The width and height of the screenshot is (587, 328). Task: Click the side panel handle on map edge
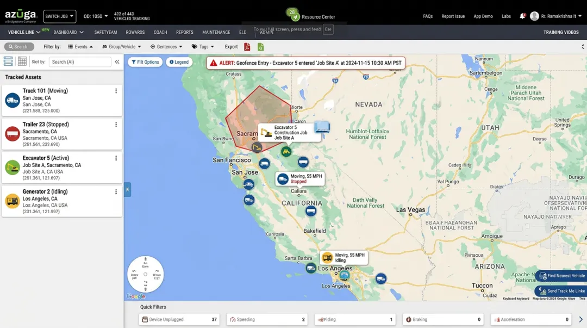point(127,190)
